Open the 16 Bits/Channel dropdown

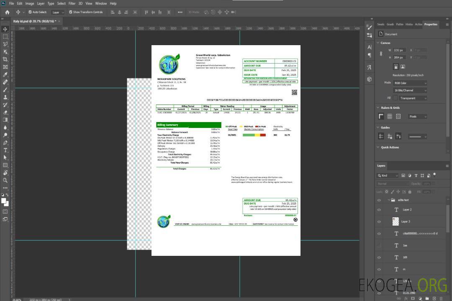click(410, 90)
